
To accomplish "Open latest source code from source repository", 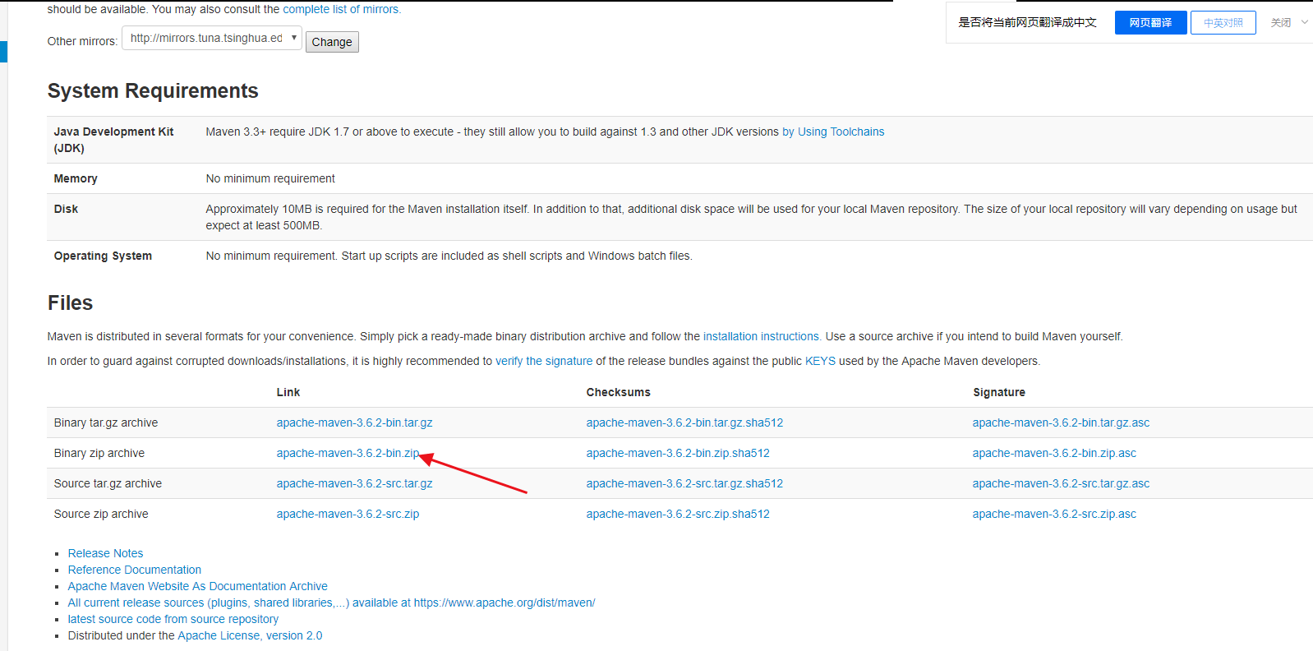I will (173, 619).
